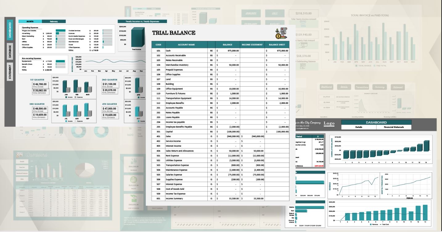Click the Monthly Production line chart
Viewport: 442px width, 232px height.
[x=406, y=185]
